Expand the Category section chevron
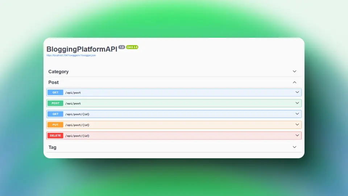348x196 pixels. (x=294, y=72)
